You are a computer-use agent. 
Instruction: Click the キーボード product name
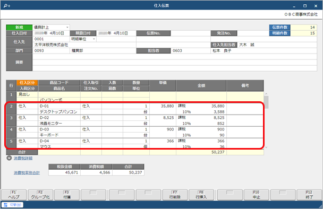point(49,135)
